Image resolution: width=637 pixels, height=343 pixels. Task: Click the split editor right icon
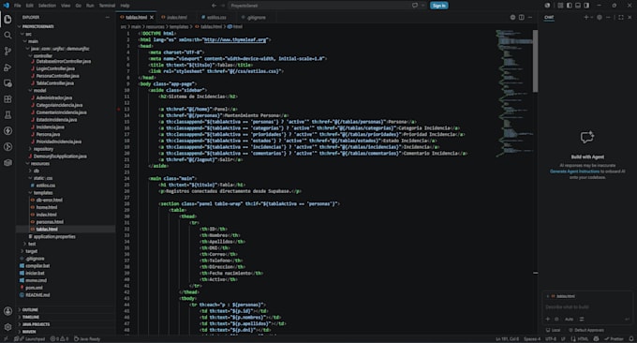pos(521,18)
